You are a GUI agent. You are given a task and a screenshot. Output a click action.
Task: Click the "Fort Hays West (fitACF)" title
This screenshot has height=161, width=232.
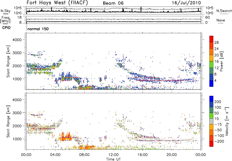coord(57,3)
